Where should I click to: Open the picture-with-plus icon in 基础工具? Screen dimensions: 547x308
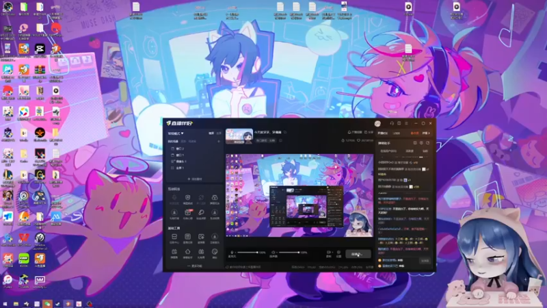[x=201, y=237]
